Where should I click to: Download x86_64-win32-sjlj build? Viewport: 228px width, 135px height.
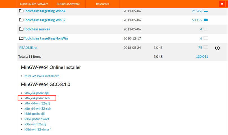[37, 103]
